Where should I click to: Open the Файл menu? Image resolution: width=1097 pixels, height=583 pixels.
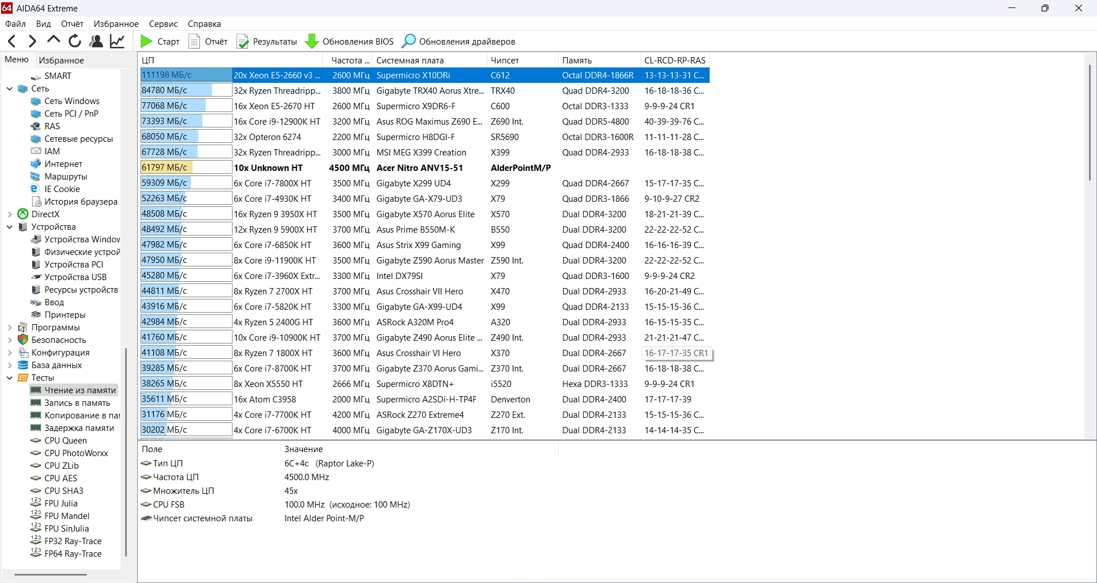pos(15,24)
